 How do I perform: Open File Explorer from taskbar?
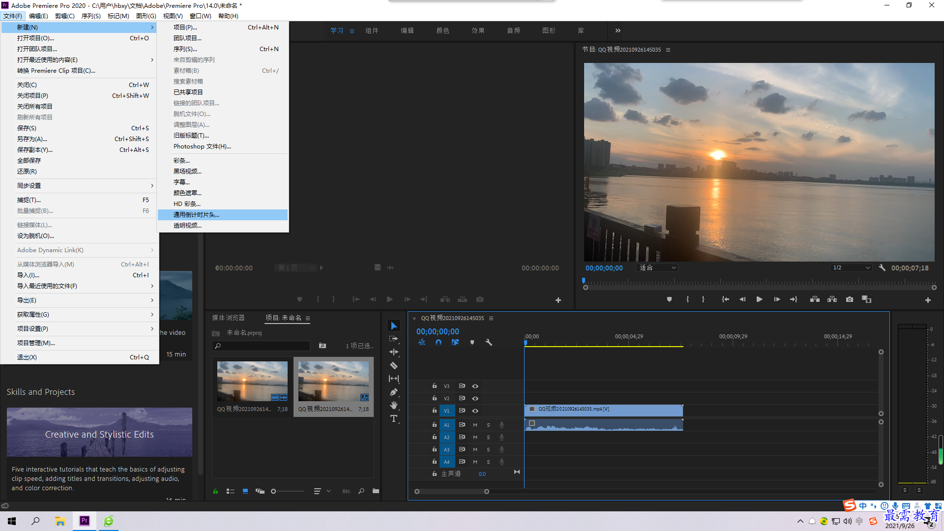60,521
